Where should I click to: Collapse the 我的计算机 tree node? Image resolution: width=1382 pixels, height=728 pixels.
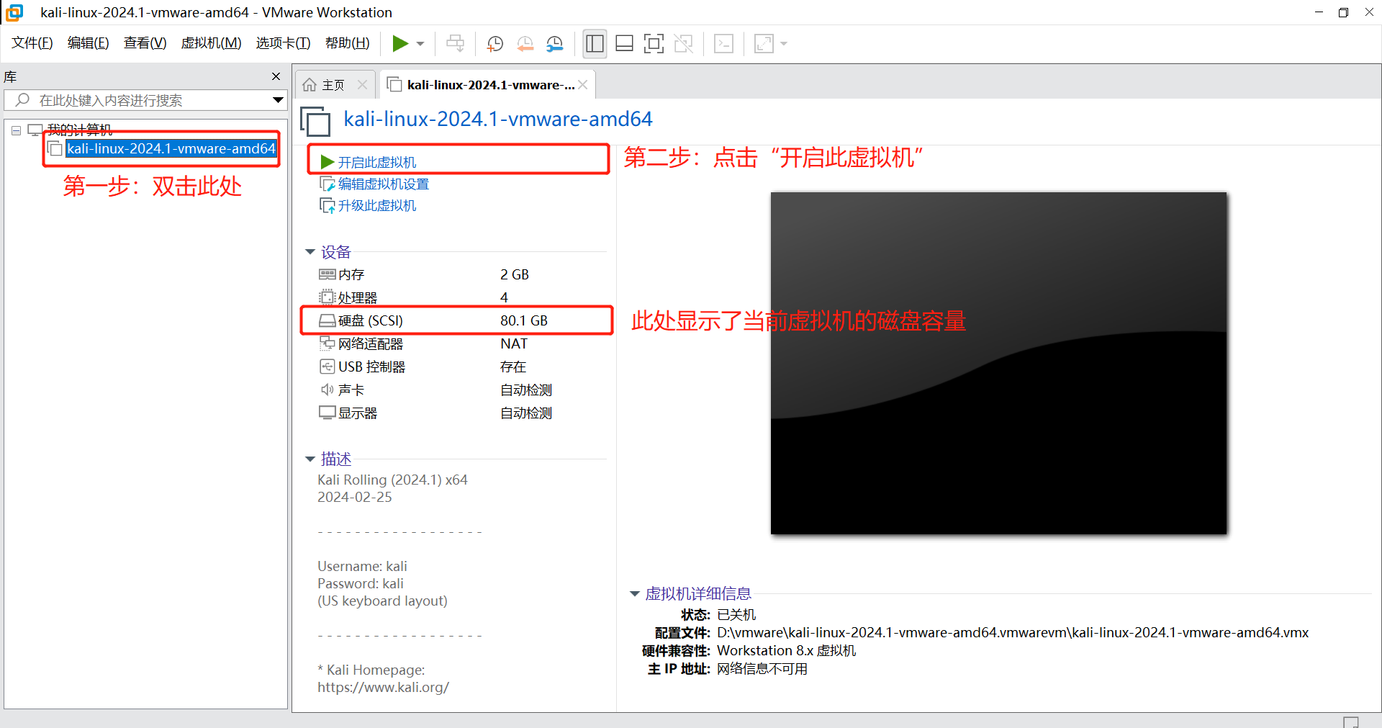point(16,130)
